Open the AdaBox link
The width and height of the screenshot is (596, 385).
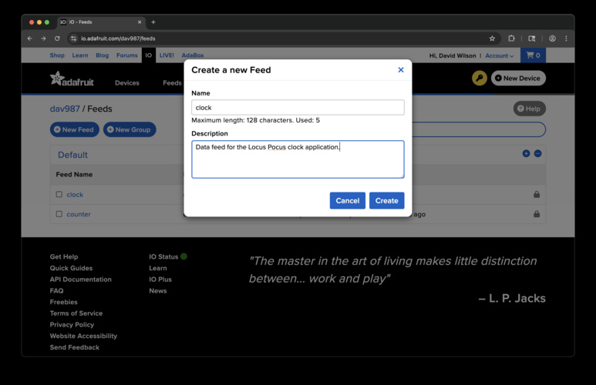(193, 55)
